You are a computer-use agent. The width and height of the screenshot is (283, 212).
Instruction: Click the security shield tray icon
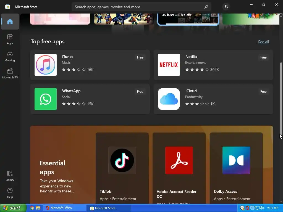pos(242,208)
